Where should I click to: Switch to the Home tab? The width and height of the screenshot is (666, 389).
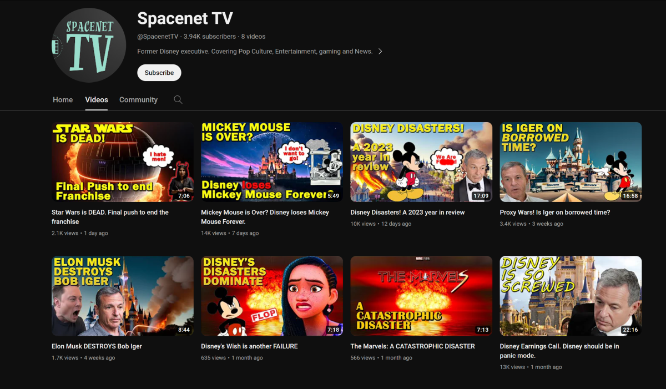tap(63, 100)
